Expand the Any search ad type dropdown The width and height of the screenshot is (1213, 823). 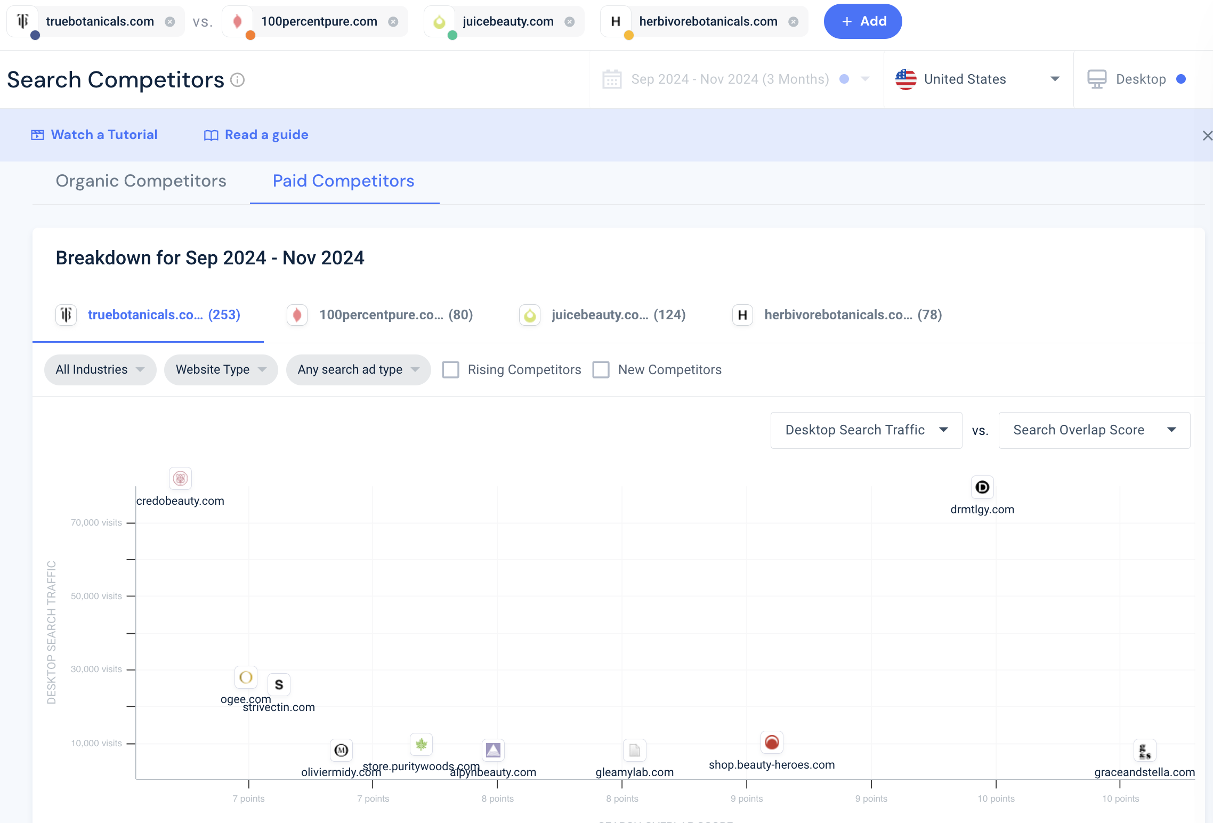[358, 370]
